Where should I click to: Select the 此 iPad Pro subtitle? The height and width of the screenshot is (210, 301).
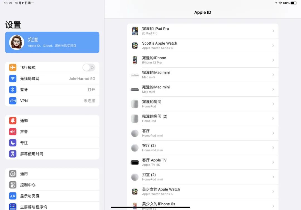(x=150, y=33)
